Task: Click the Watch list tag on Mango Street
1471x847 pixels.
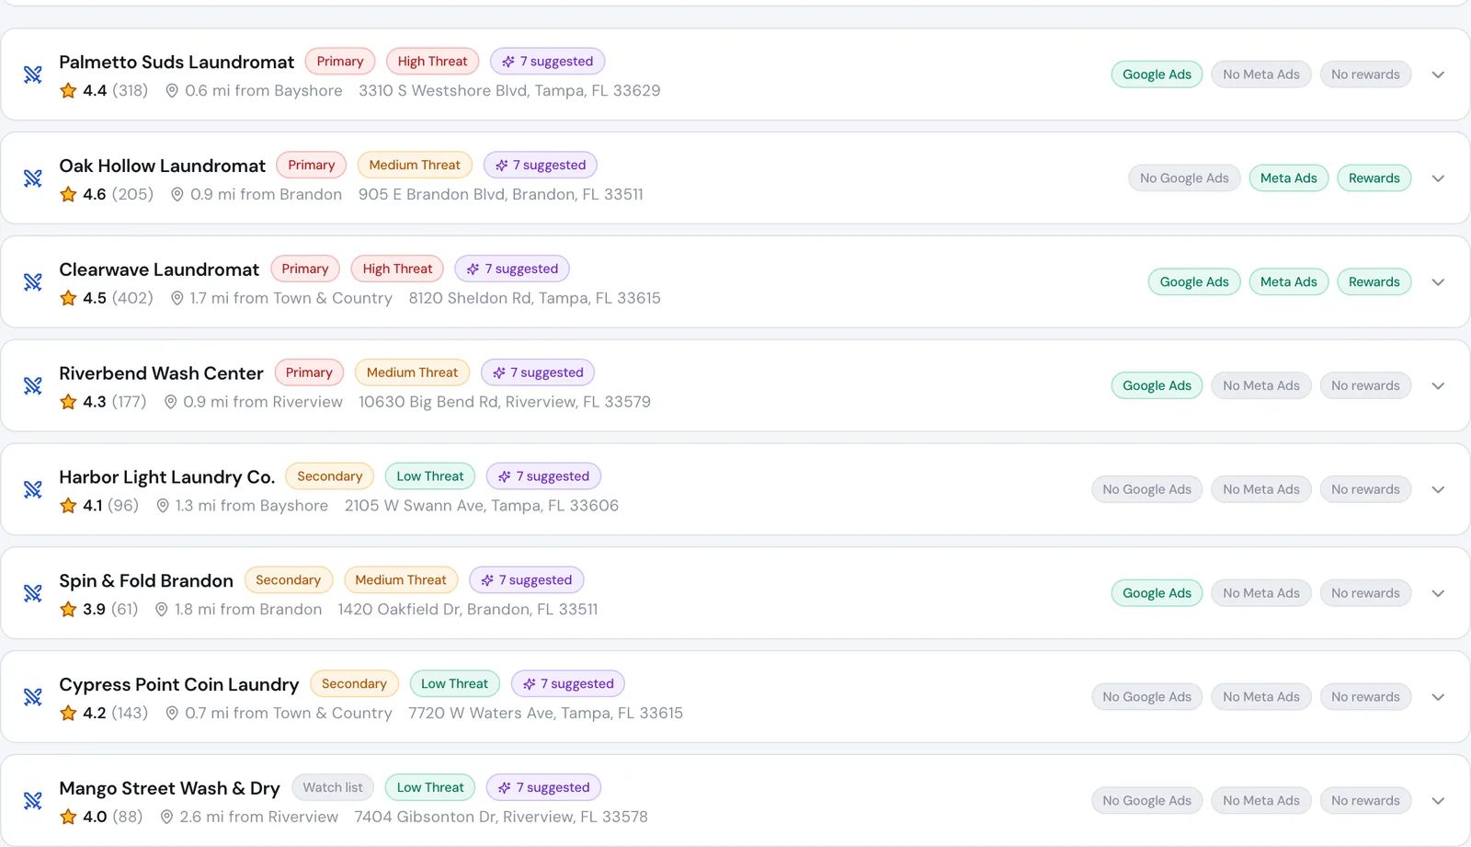Action: pos(333,788)
